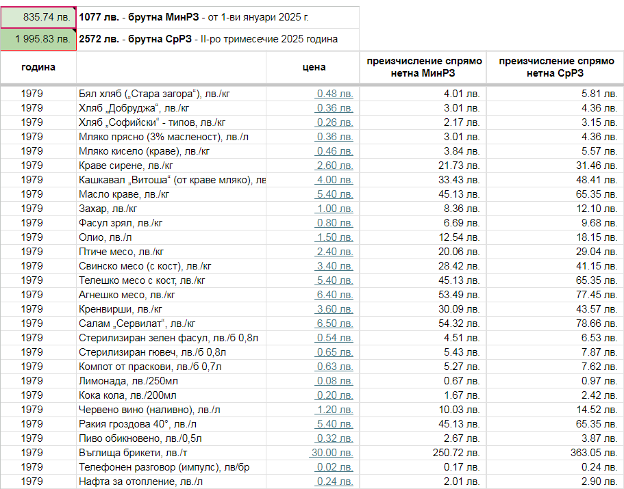This screenshot has height=489, width=624.
Task: Select the 'Телефонен разговор (импулс)' cell
Action: (x=171, y=467)
